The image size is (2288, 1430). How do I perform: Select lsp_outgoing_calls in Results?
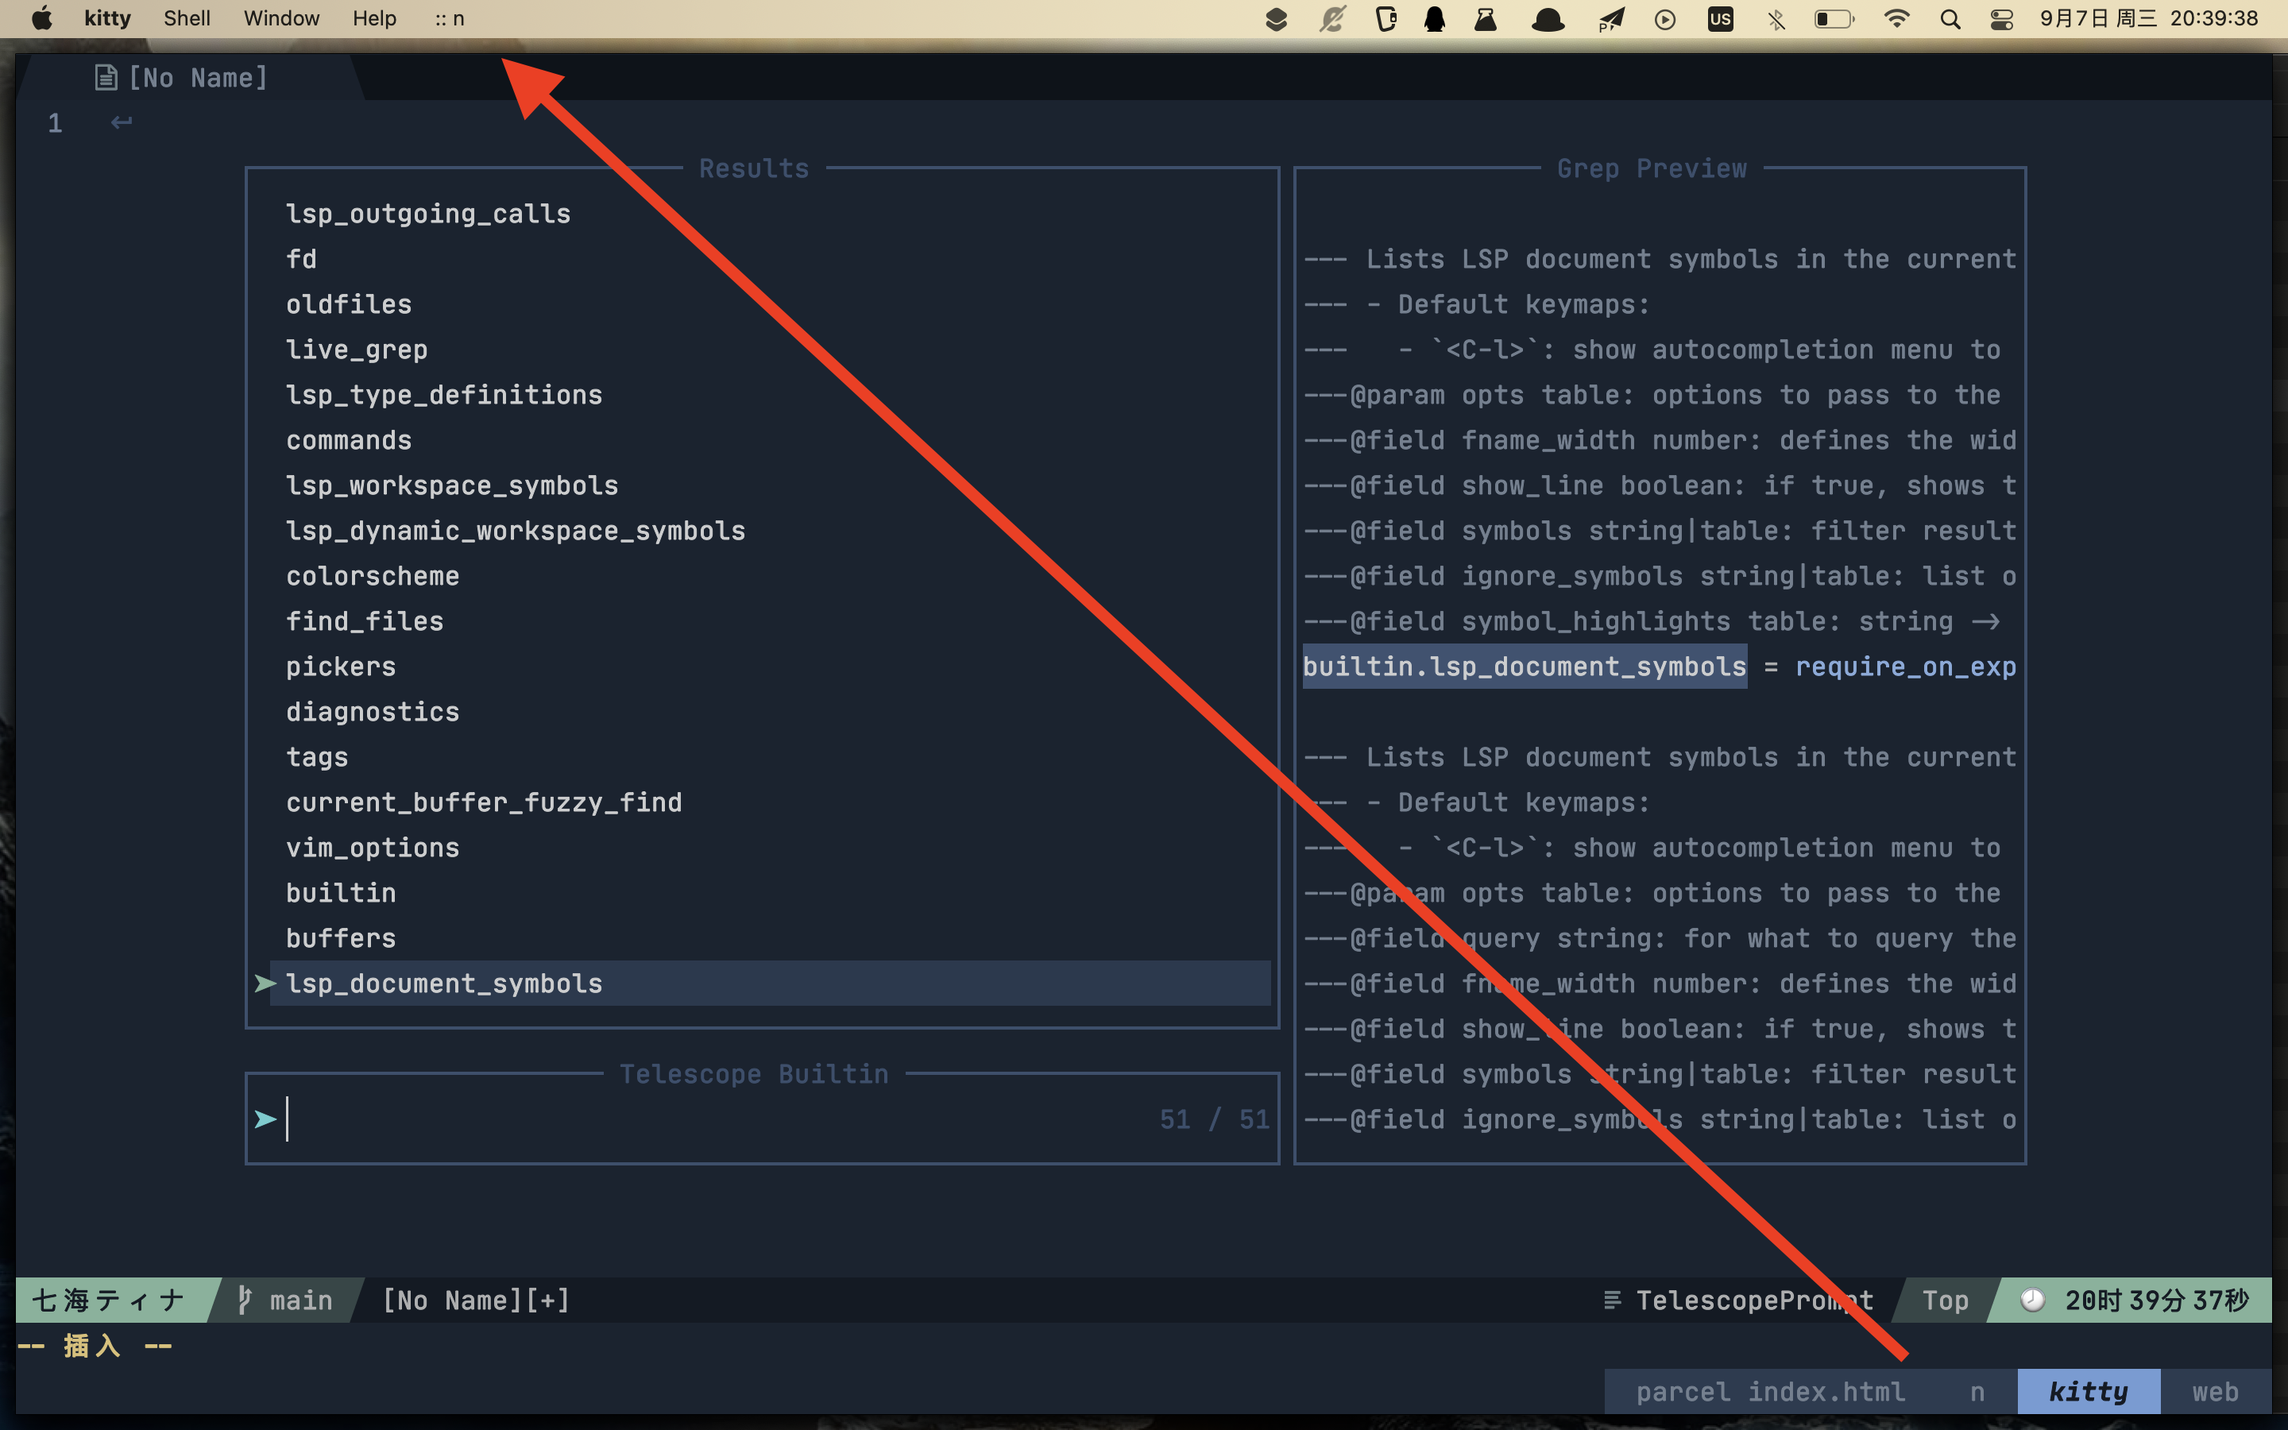click(x=428, y=214)
